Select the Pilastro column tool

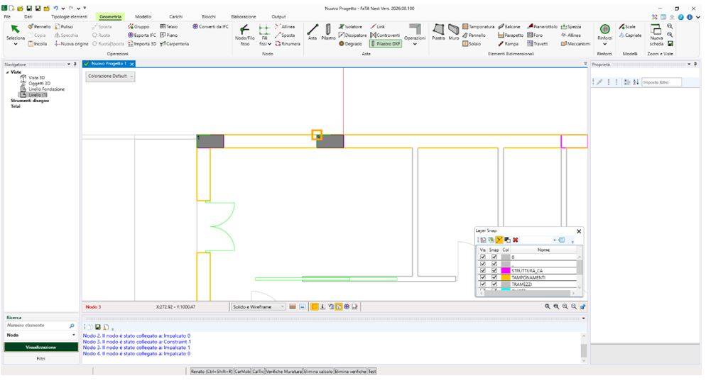click(x=328, y=33)
